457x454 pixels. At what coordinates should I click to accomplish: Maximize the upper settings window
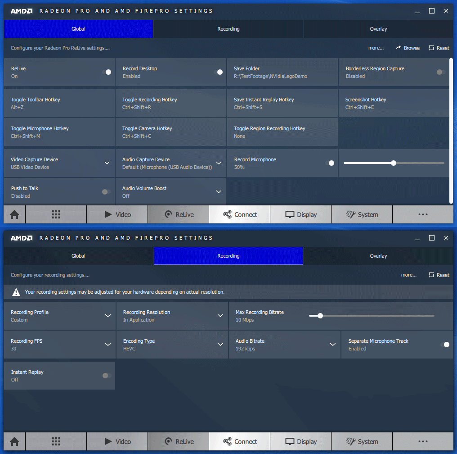coord(432,11)
